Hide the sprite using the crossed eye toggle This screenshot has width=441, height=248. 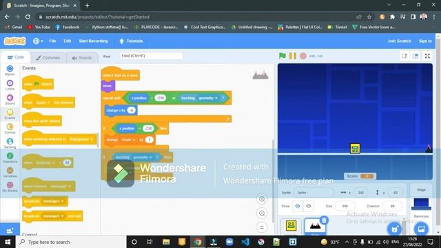(x=309, y=206)
